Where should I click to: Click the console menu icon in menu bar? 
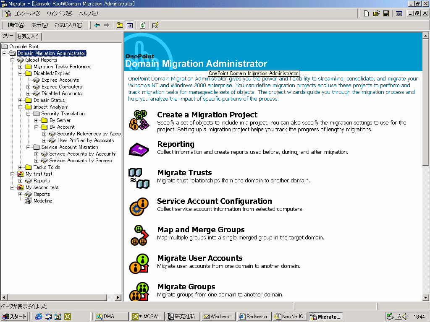[8, 13]
